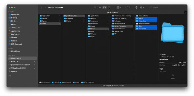Add a new tab with plus button

click(186, 12)
